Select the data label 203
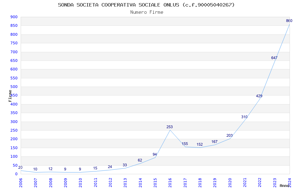 click(x=229, y=135)
